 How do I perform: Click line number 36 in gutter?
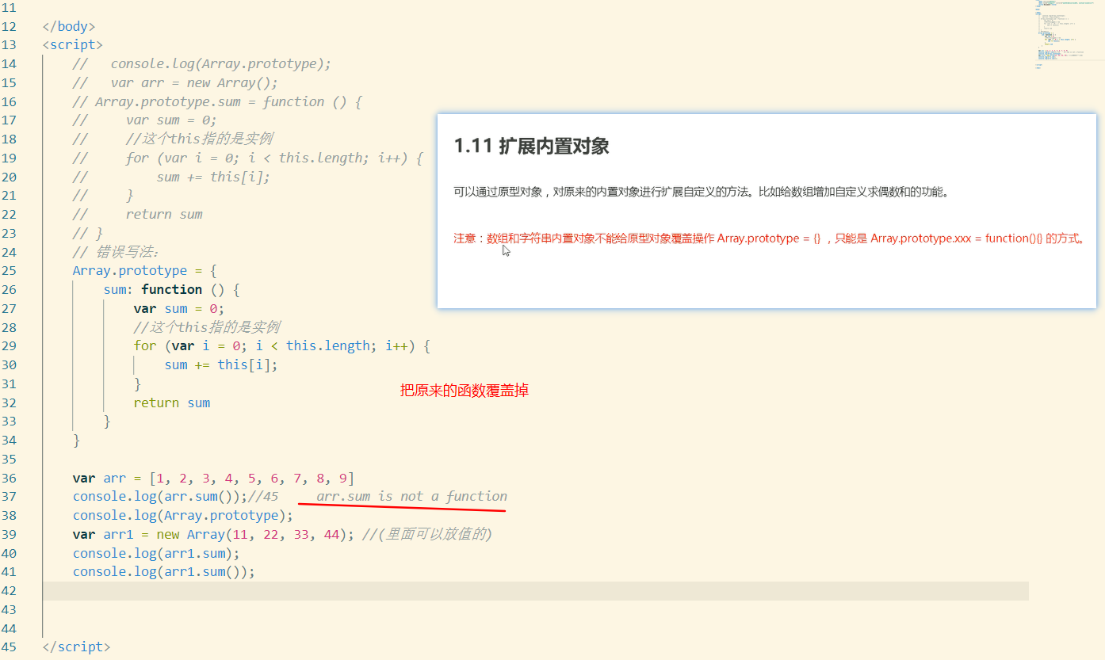tap(9, 479)
